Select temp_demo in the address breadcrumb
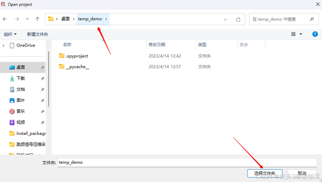Image resolution: width=322 pixels, height=182 pixels. pos(90,19)
